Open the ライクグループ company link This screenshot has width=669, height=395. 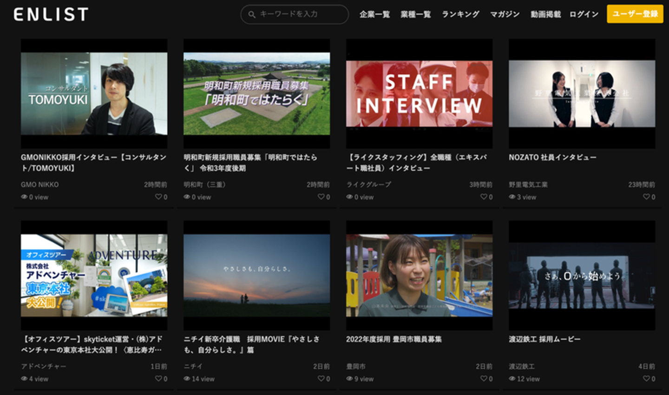[x=369, y=185]
